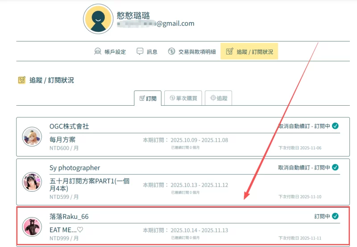This screenshot has height=247, width=357.
Task: Open the 落落Raku_66 creator name link
Action: 69,216
